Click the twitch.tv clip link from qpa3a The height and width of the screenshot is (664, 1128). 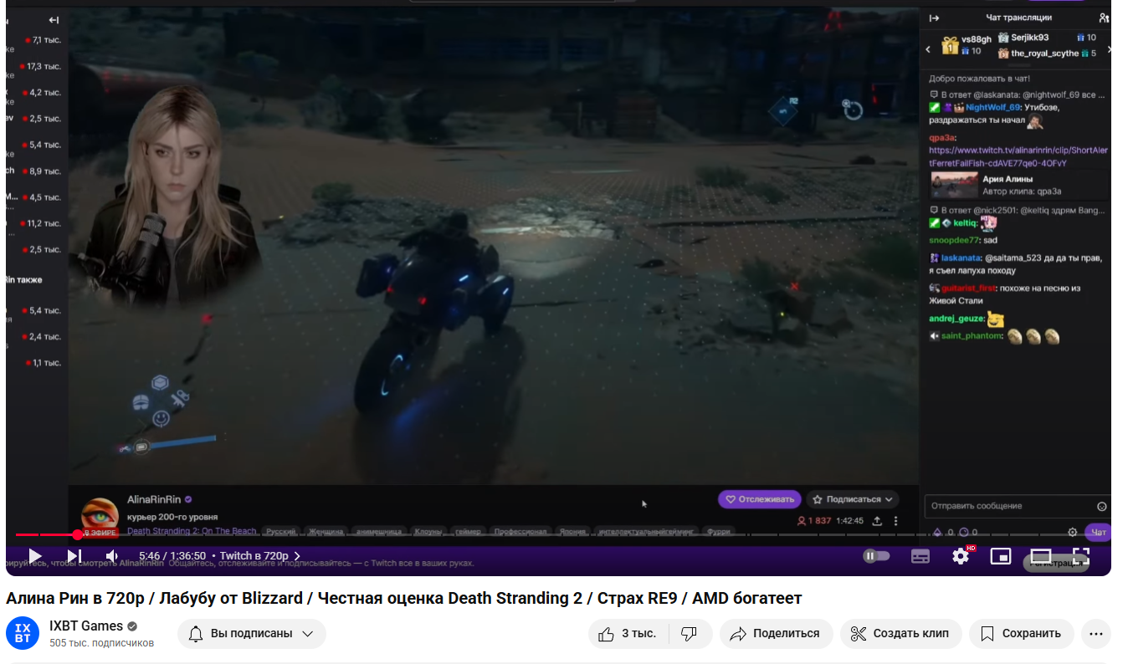(x=1018, y=156)
